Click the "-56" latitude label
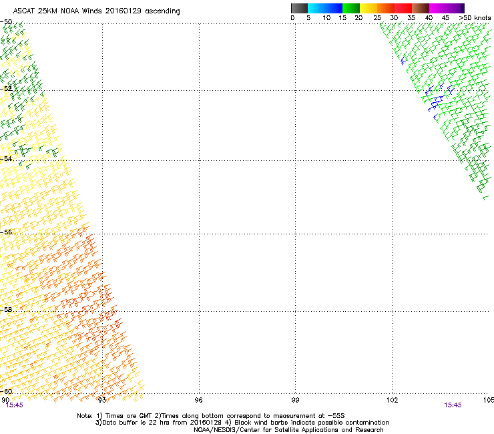Image resolution: width=494 pixels, height=434 pixels. 6,232
